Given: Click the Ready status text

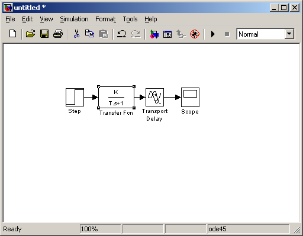Looking at the screenshot, I should point(12,229).
